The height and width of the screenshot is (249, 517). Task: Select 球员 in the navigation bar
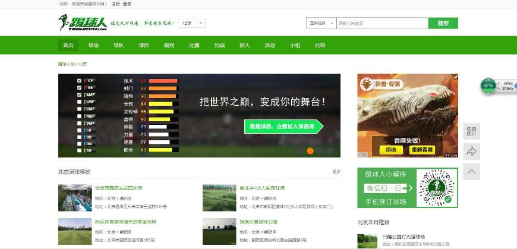click(x=143, y=45)
